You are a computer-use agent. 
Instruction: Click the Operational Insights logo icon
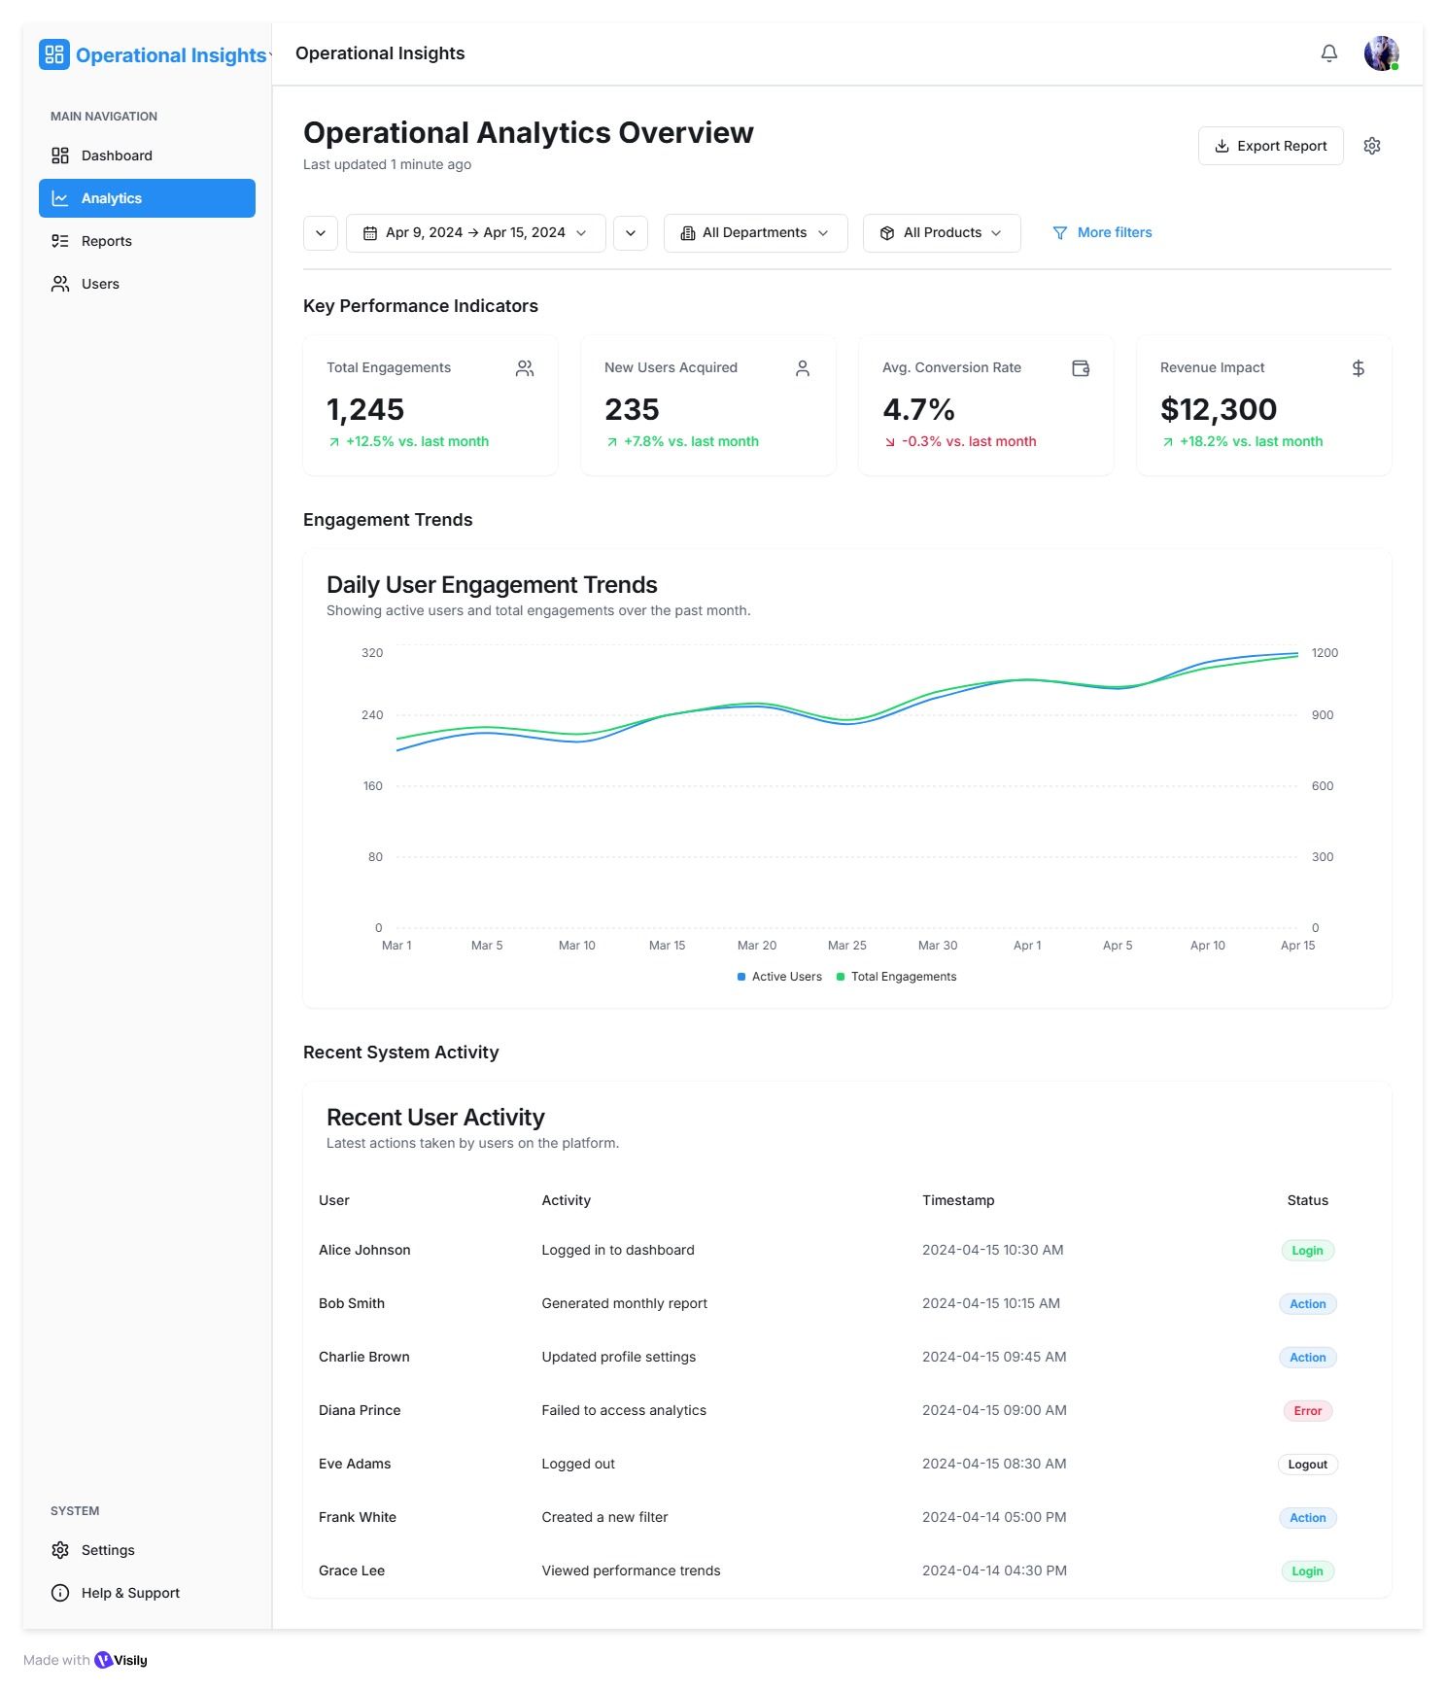click(54, 54)
